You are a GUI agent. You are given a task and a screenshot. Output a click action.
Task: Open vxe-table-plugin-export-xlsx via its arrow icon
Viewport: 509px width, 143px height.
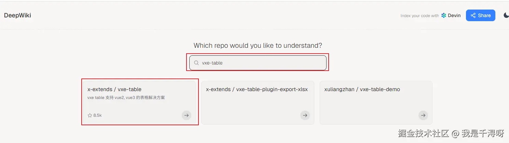(x=305, y=115)
